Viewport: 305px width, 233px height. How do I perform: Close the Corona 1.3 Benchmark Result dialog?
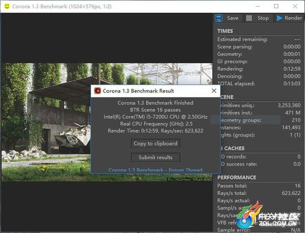click(x=213, y=91)
